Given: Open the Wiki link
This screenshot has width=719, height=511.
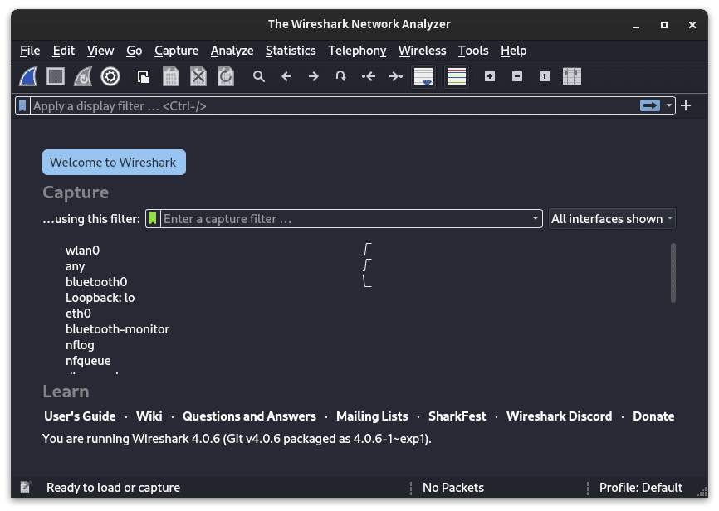Looking at the screenshot, I should 149,416.
